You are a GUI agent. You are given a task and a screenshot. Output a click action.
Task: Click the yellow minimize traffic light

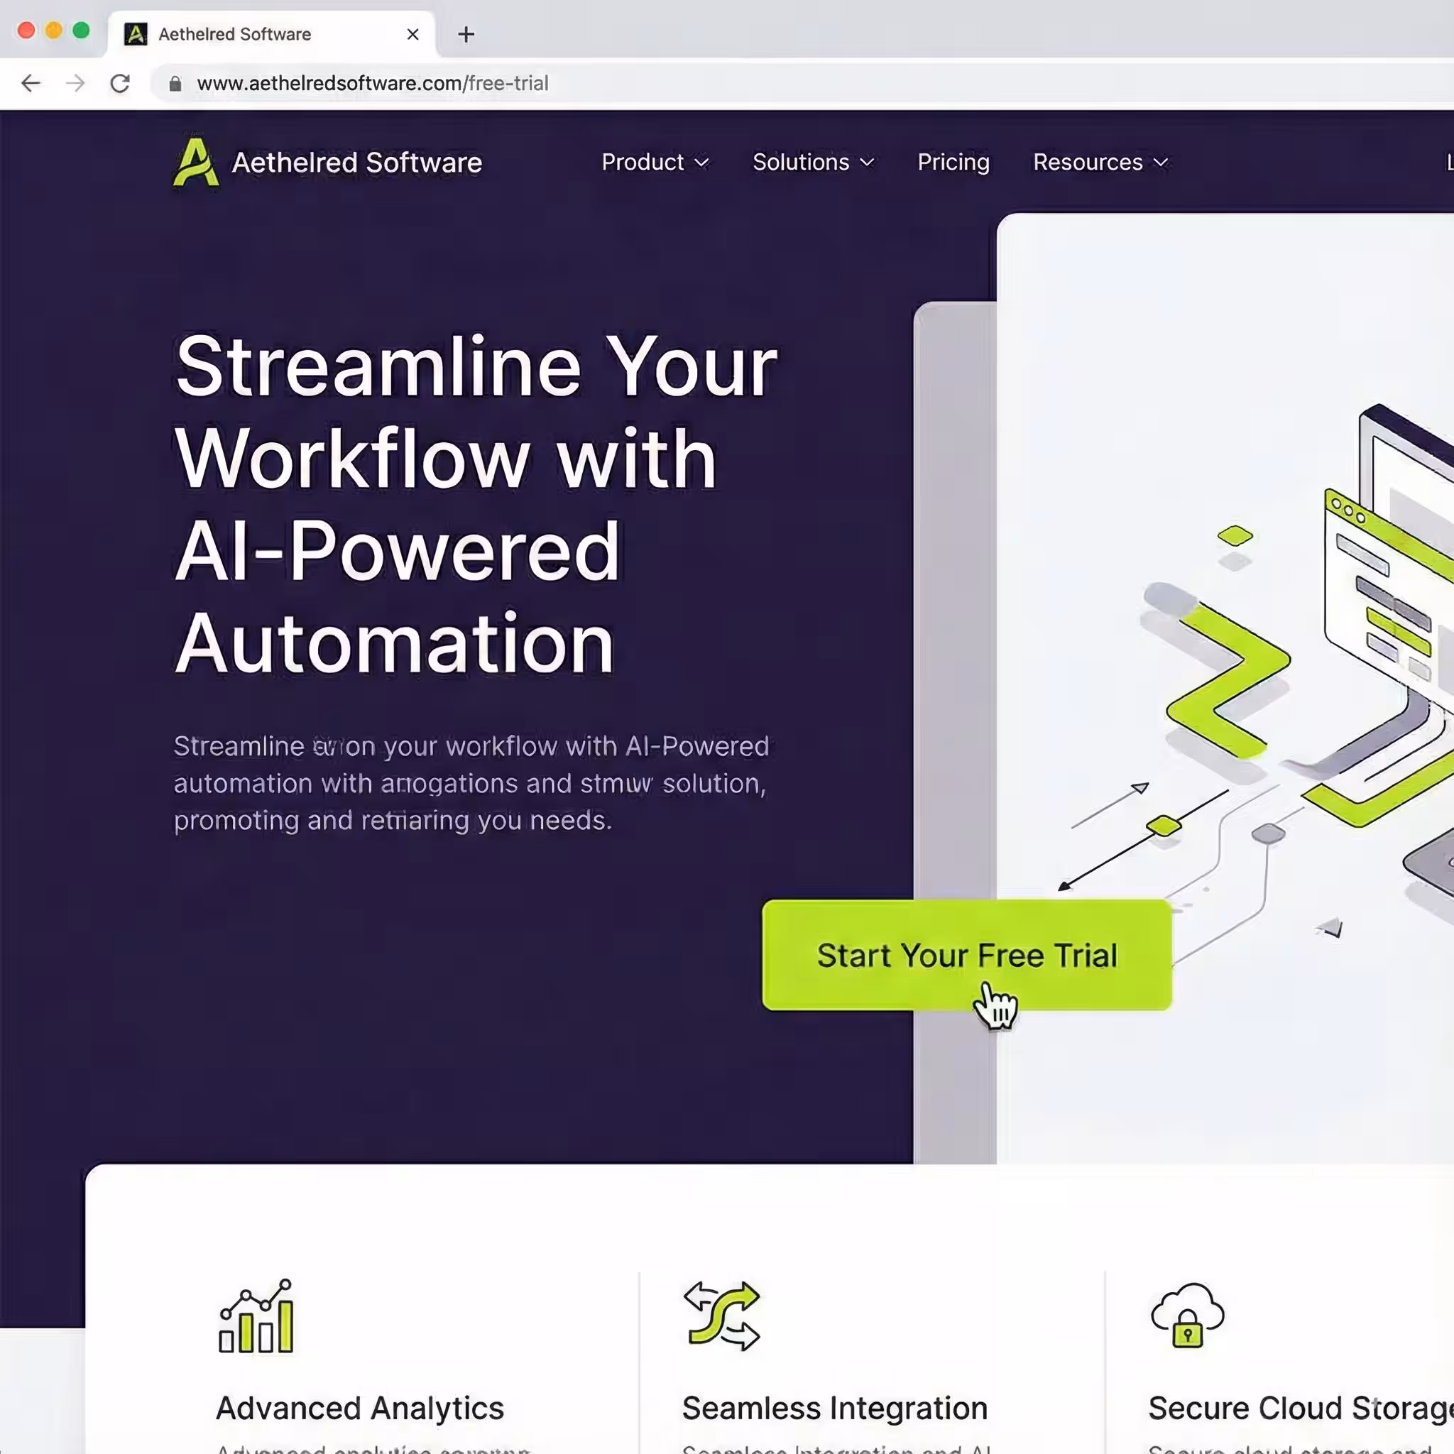tap(52, 30)
